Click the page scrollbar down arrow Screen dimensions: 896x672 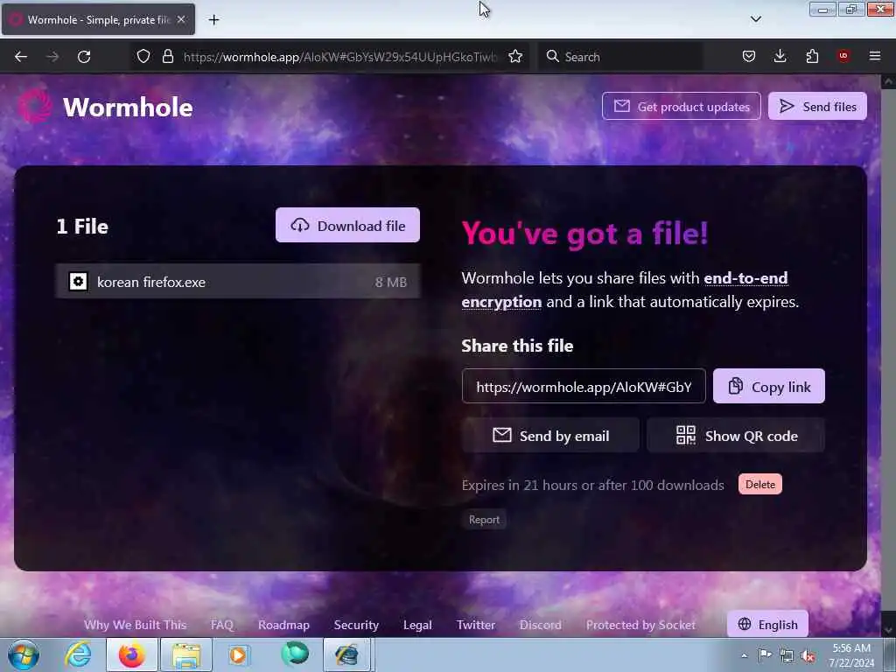[889, 630]
